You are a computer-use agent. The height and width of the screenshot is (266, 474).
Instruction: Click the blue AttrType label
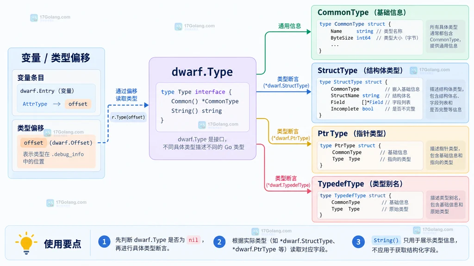pos(35,104)
